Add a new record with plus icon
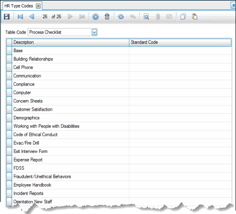Image resolution: width=236 pixels, height=214 pixels. click(x=95, y=16)
